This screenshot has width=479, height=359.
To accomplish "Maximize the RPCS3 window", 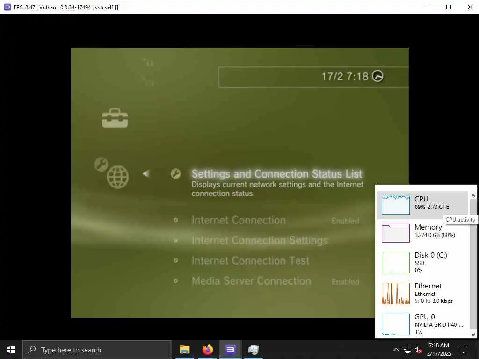I will [x=449, y=7].
